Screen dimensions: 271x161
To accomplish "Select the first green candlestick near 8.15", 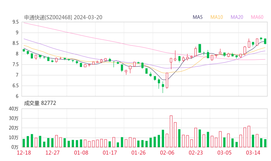I will (x=24, y=50).
